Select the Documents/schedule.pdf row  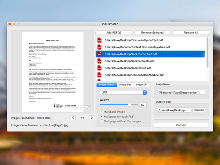click(151, 75)
